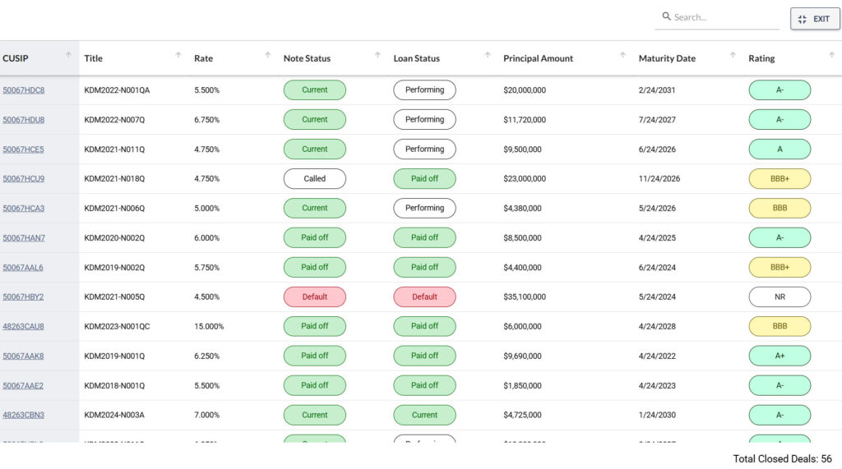Sort by Principal Amount arrow icon
The image size is (842, 469).
coord(622,55)
